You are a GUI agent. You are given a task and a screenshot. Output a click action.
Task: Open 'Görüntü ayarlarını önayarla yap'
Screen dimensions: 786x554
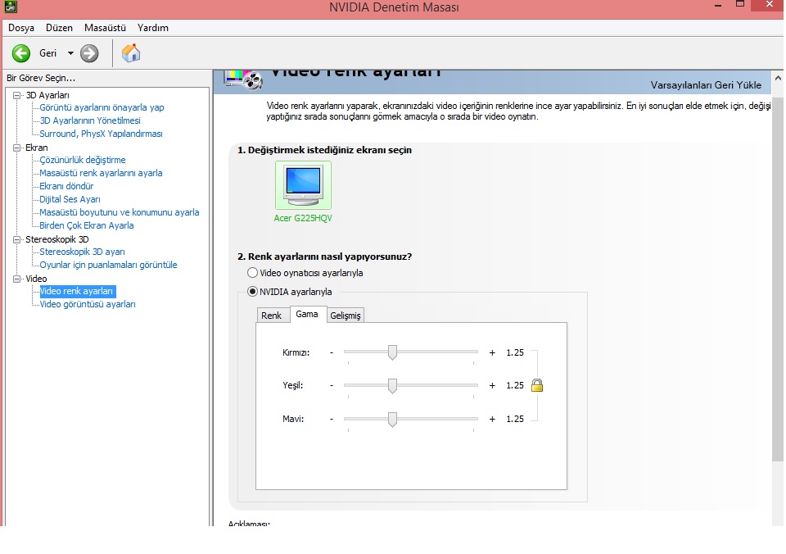click(x=102, y=107)
